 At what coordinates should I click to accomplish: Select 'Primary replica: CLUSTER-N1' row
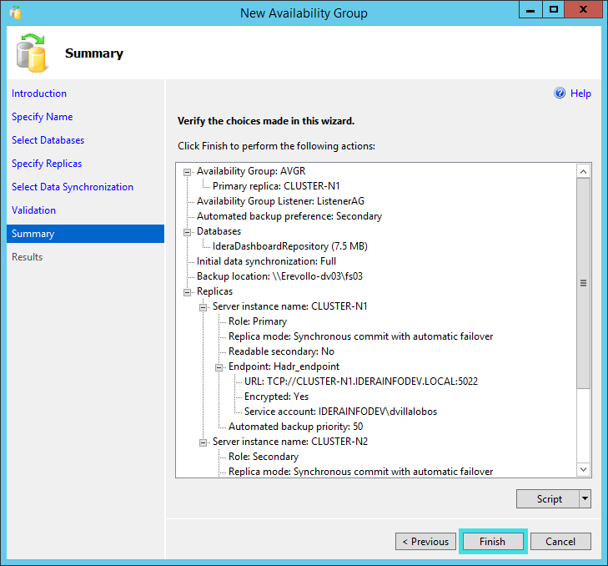pos(276,186)
